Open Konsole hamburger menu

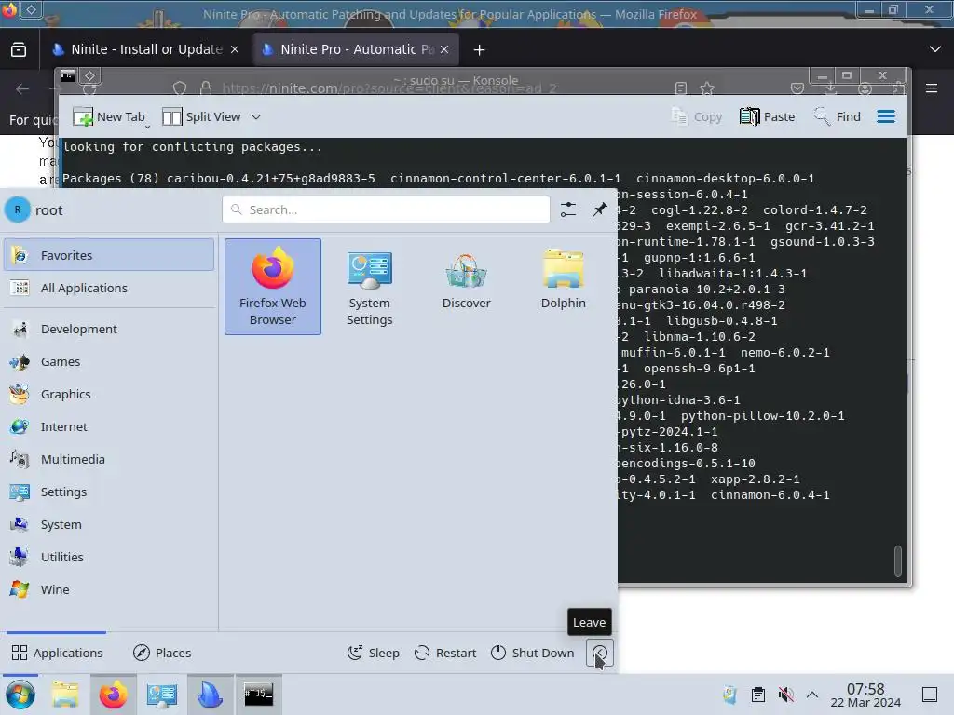pyautogui.click(x=886, y=116)
